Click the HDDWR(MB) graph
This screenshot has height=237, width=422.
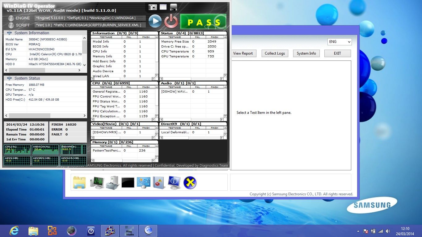[x=73, y=161]
